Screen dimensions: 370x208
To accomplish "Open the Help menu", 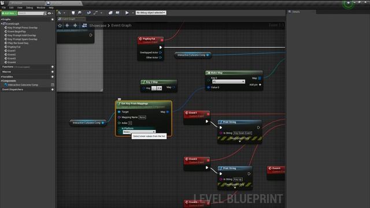I will 51,8.
